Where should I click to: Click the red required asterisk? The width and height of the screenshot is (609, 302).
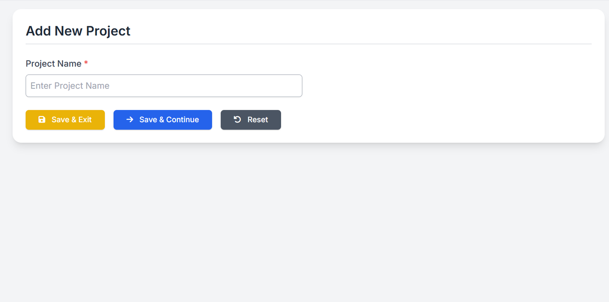click(86, 64)
